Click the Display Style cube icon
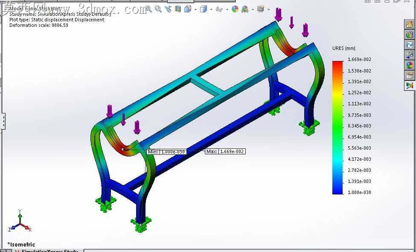This screenshot has height=252, width=416. pyautogui.click(x=204, y=9)
